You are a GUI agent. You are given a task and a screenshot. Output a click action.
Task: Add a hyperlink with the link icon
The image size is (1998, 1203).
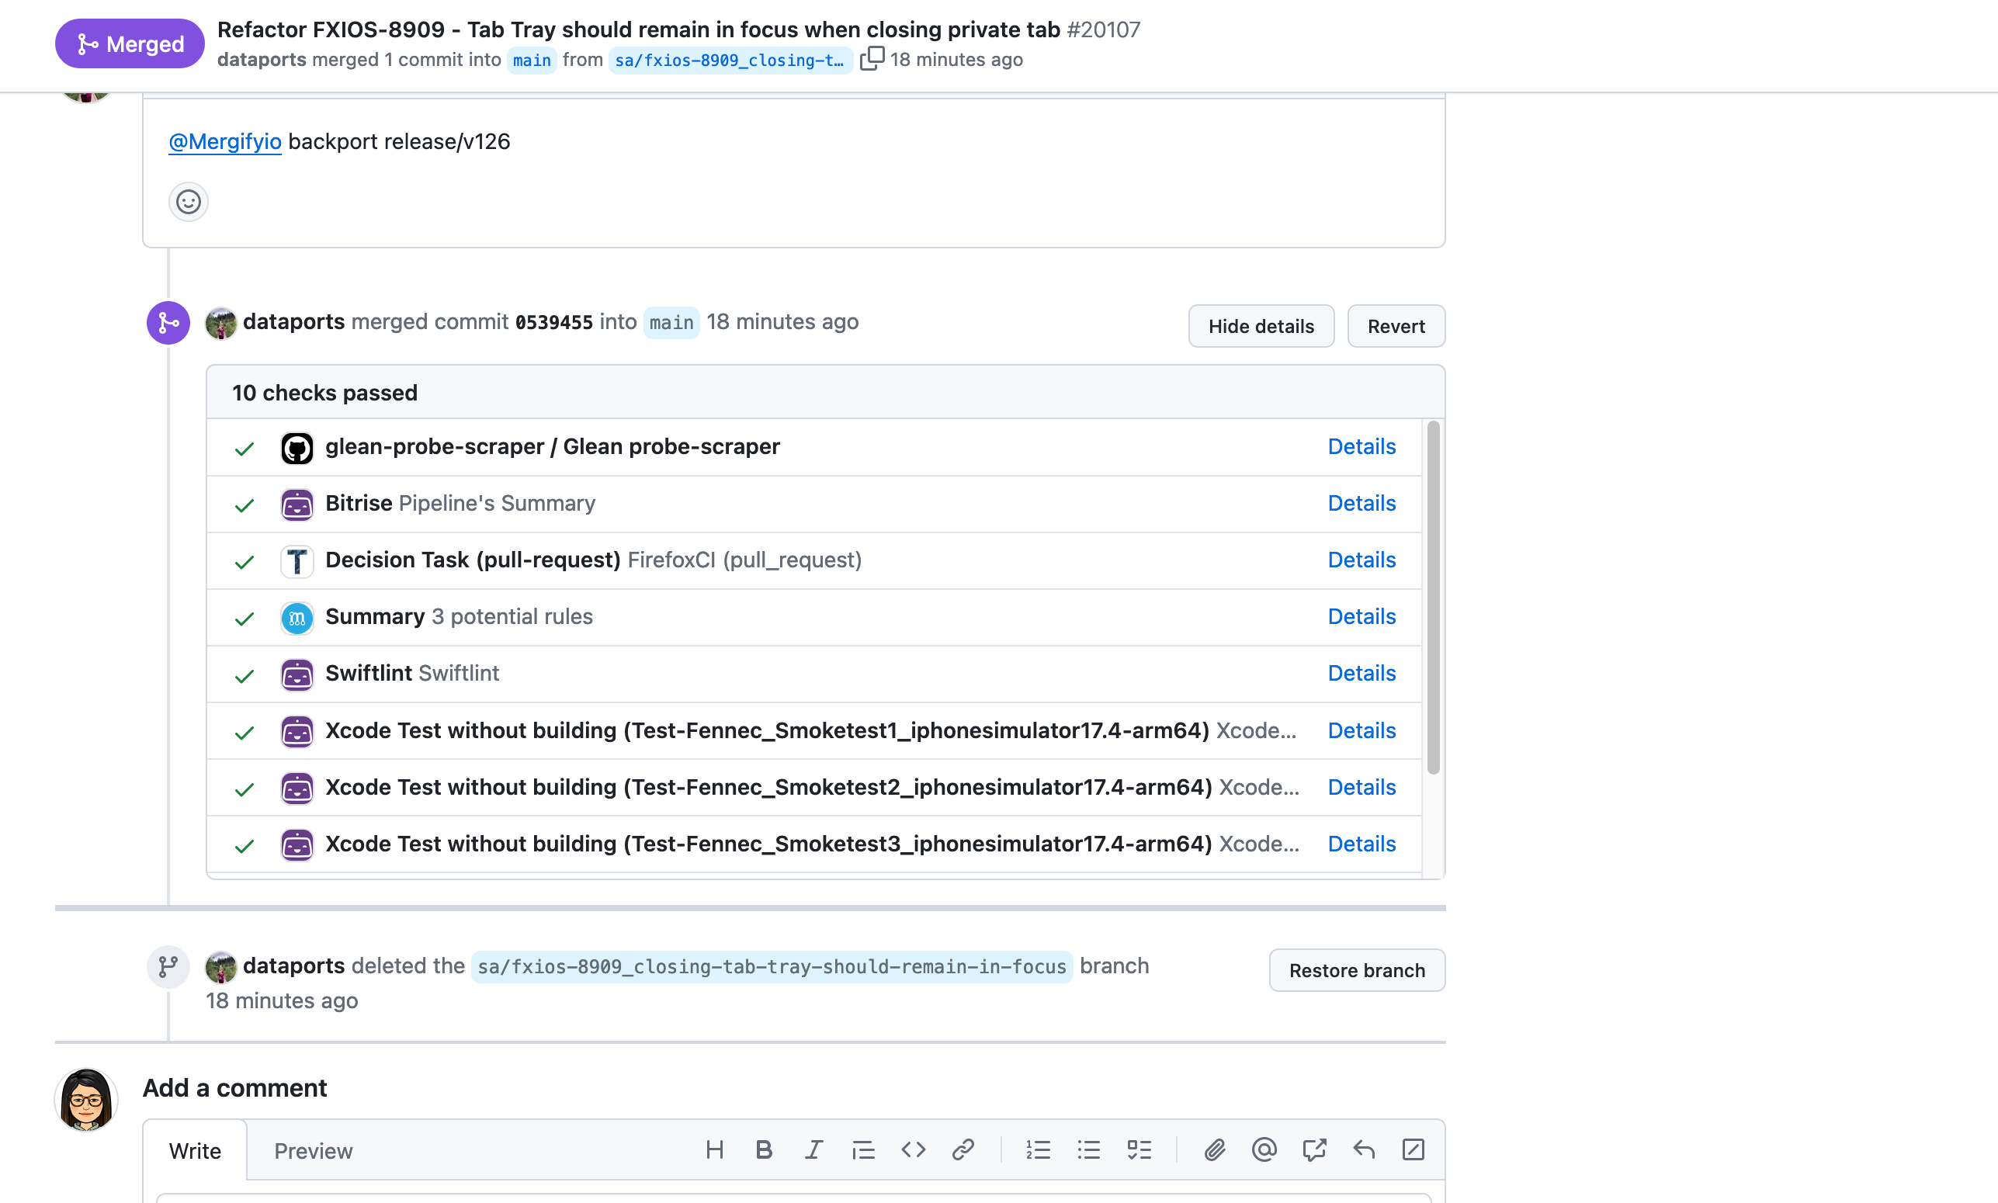coord(963,1149)
